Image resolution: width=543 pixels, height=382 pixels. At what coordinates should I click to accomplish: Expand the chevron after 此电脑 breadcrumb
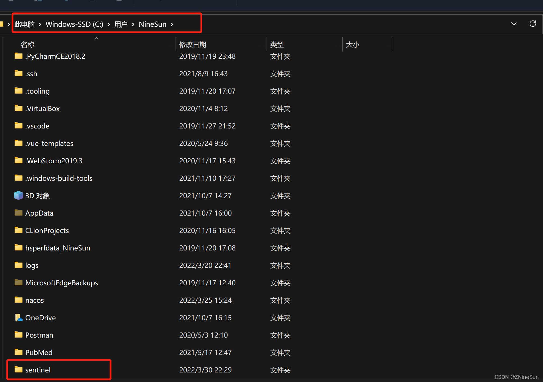pos(40,24)
